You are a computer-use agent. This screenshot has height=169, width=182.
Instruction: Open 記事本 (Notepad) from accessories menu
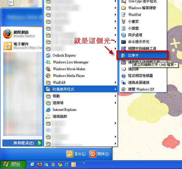pyautogui.click(x=143, y=55)
